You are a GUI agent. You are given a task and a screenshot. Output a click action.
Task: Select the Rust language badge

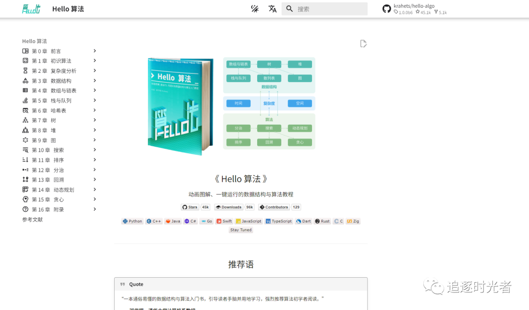pos(322,221)
